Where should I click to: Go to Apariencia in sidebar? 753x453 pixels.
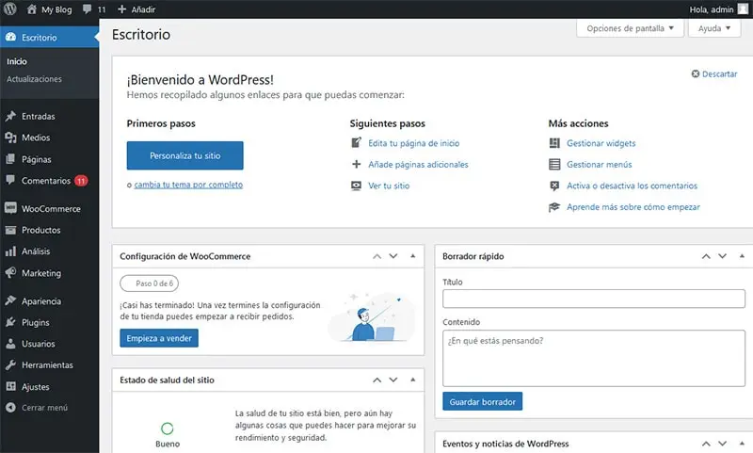[40, 301]
